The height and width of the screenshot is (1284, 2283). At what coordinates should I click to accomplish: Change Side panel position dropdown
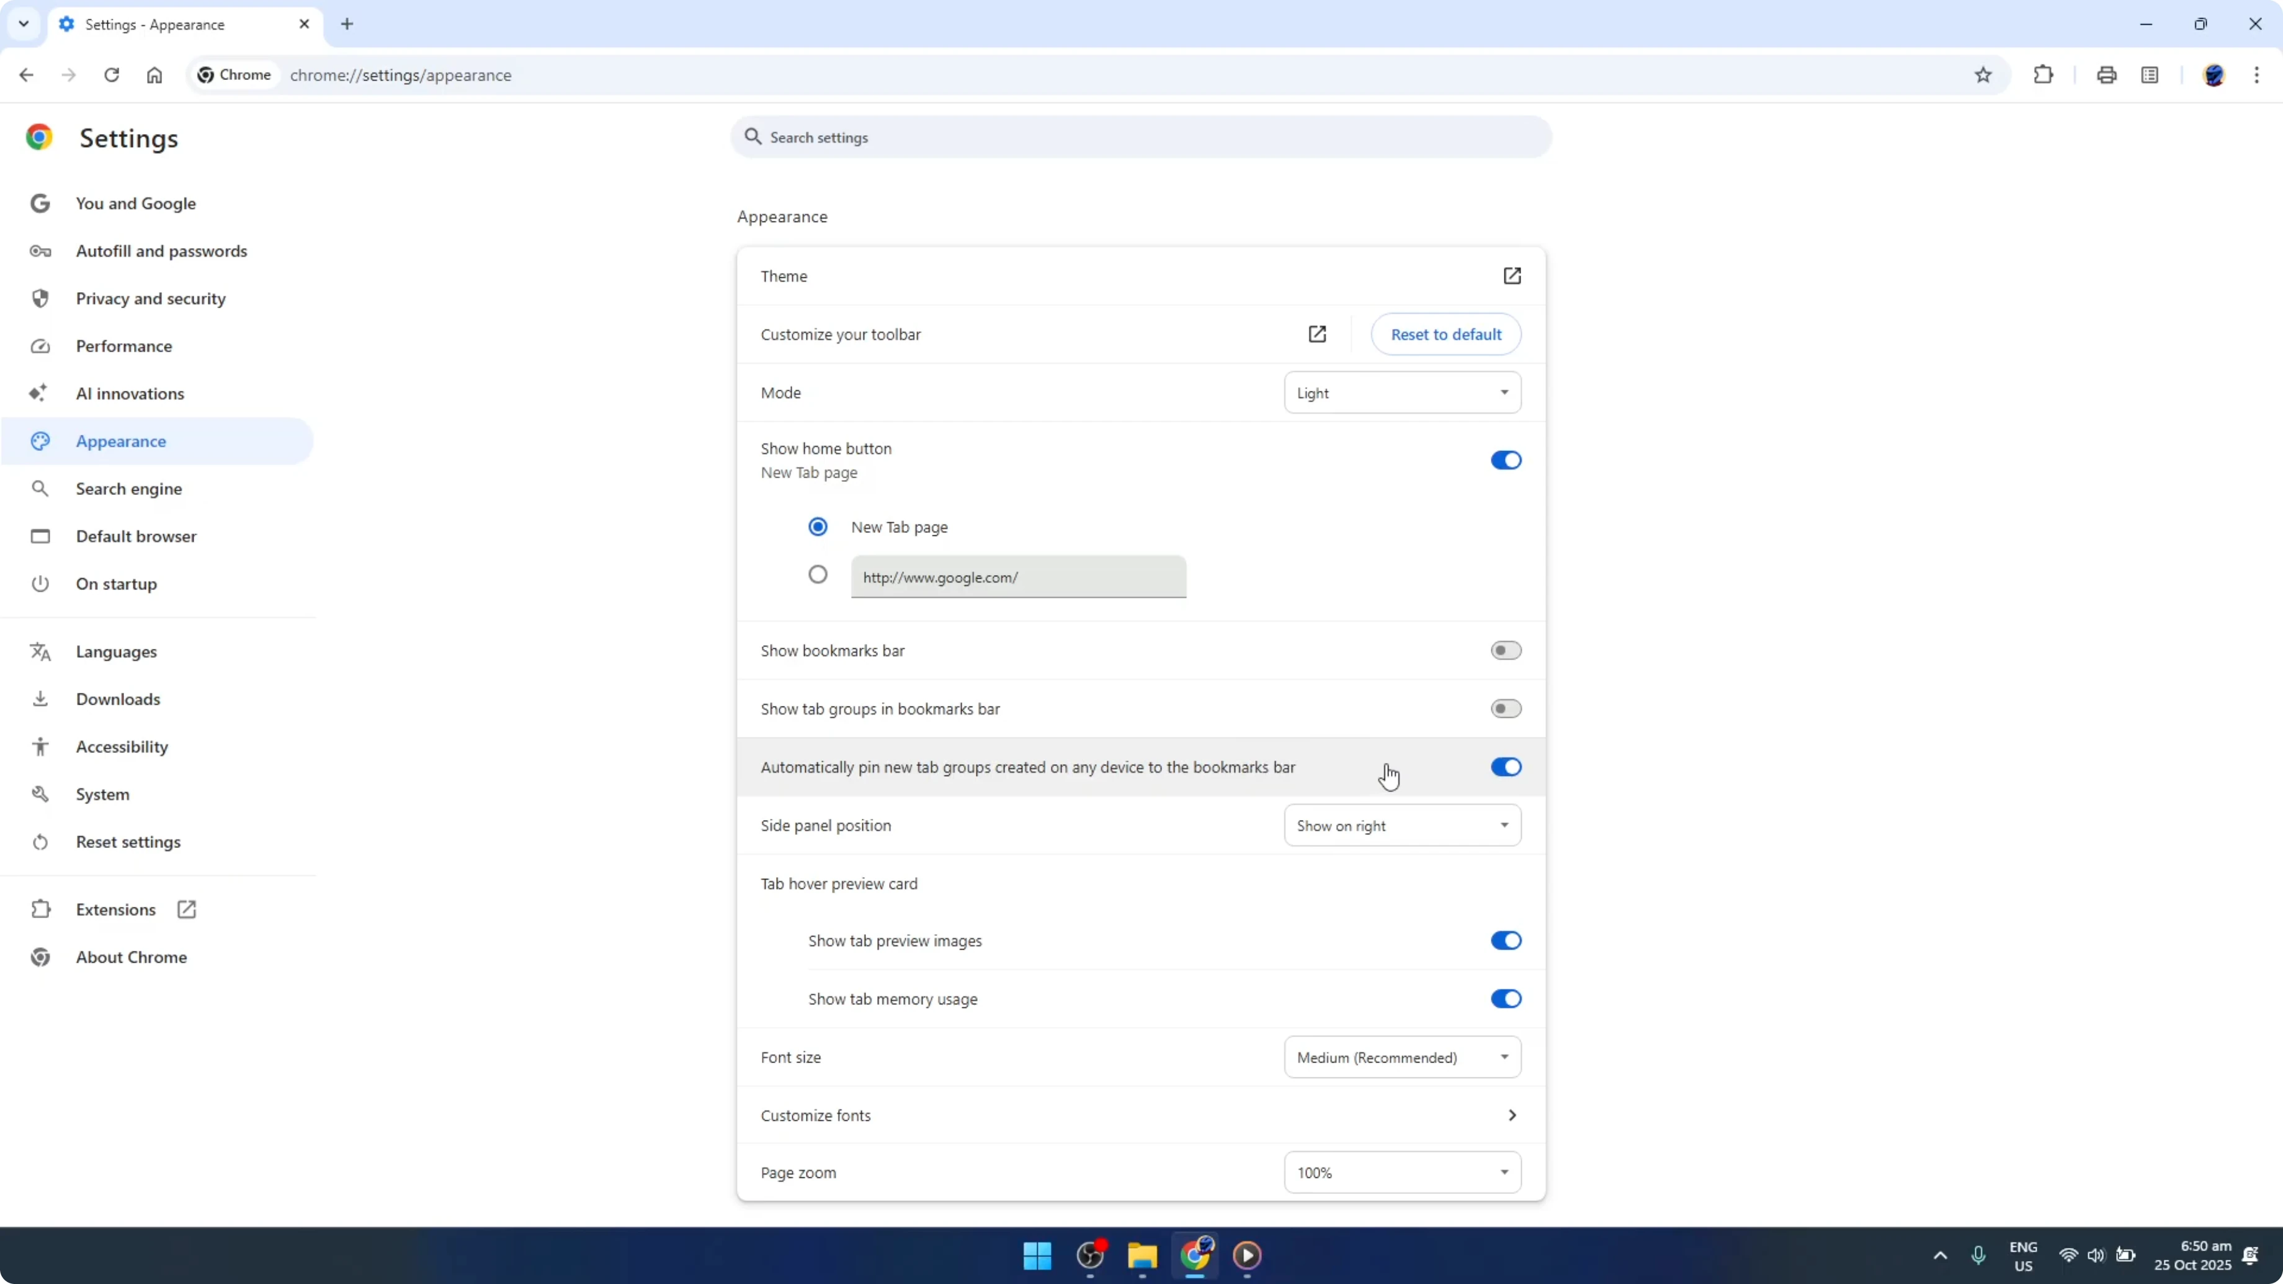point(1401,825)
